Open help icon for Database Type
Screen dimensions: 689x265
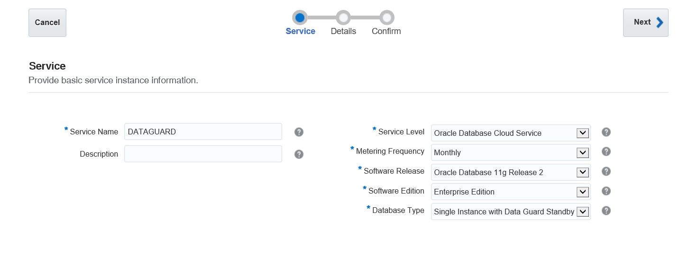[x=606, y=211]
